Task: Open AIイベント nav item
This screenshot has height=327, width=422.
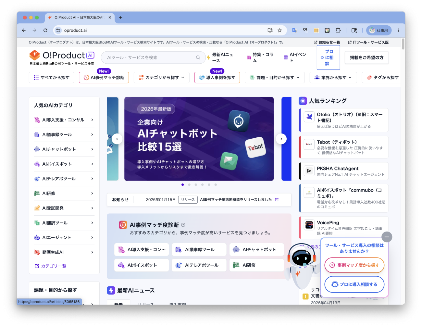Action: [295, 57]
